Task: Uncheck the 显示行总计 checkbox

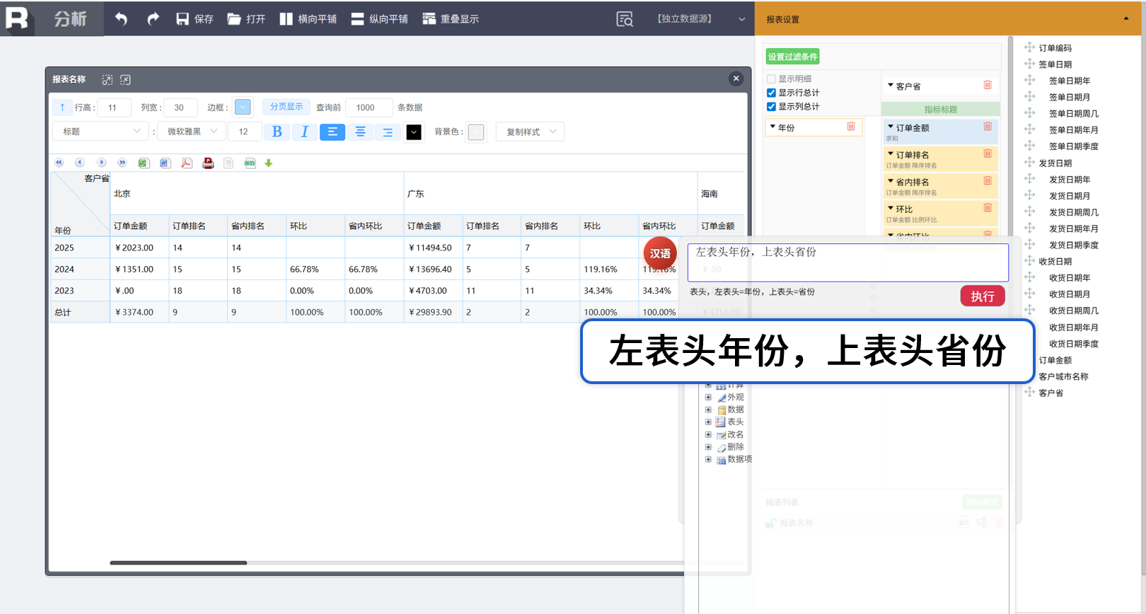Action: (771, 93)
